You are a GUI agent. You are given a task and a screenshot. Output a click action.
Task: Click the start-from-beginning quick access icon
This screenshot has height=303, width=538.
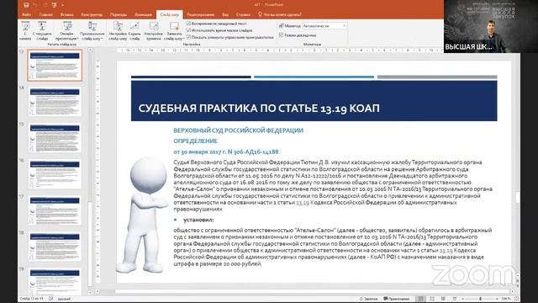click(54, 5)
